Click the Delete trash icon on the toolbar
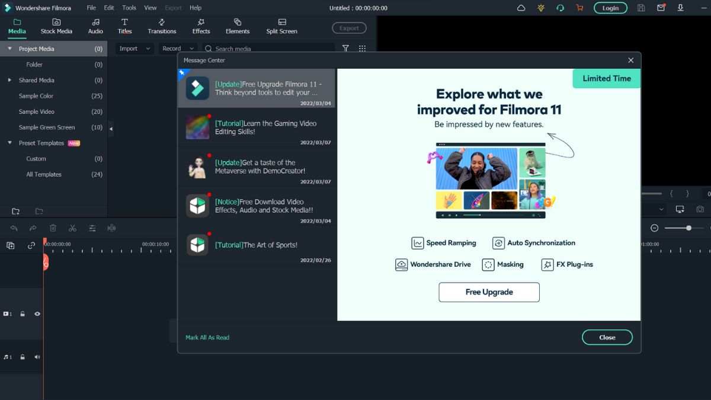711x400 pixels. 53,228
